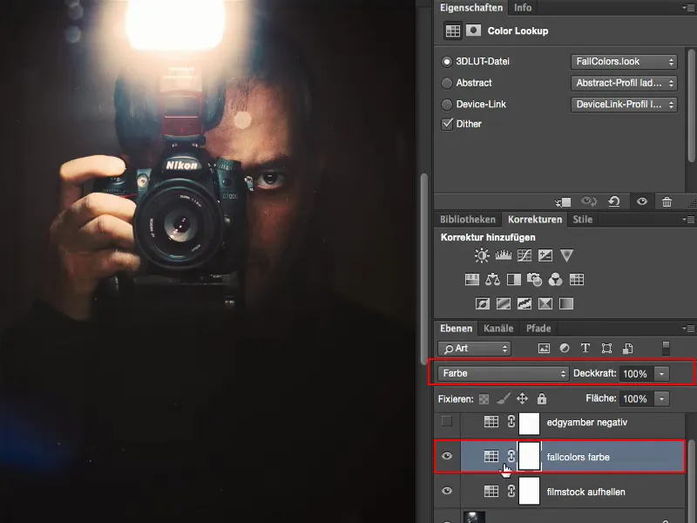Screen dimensions: 697x523
Task: Add Channel Mixer adjustment icon
Action: [555, 279]
